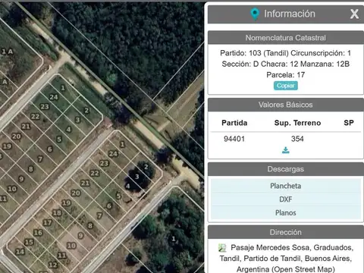Click the Valores Básicos section header

pos(286,105)
